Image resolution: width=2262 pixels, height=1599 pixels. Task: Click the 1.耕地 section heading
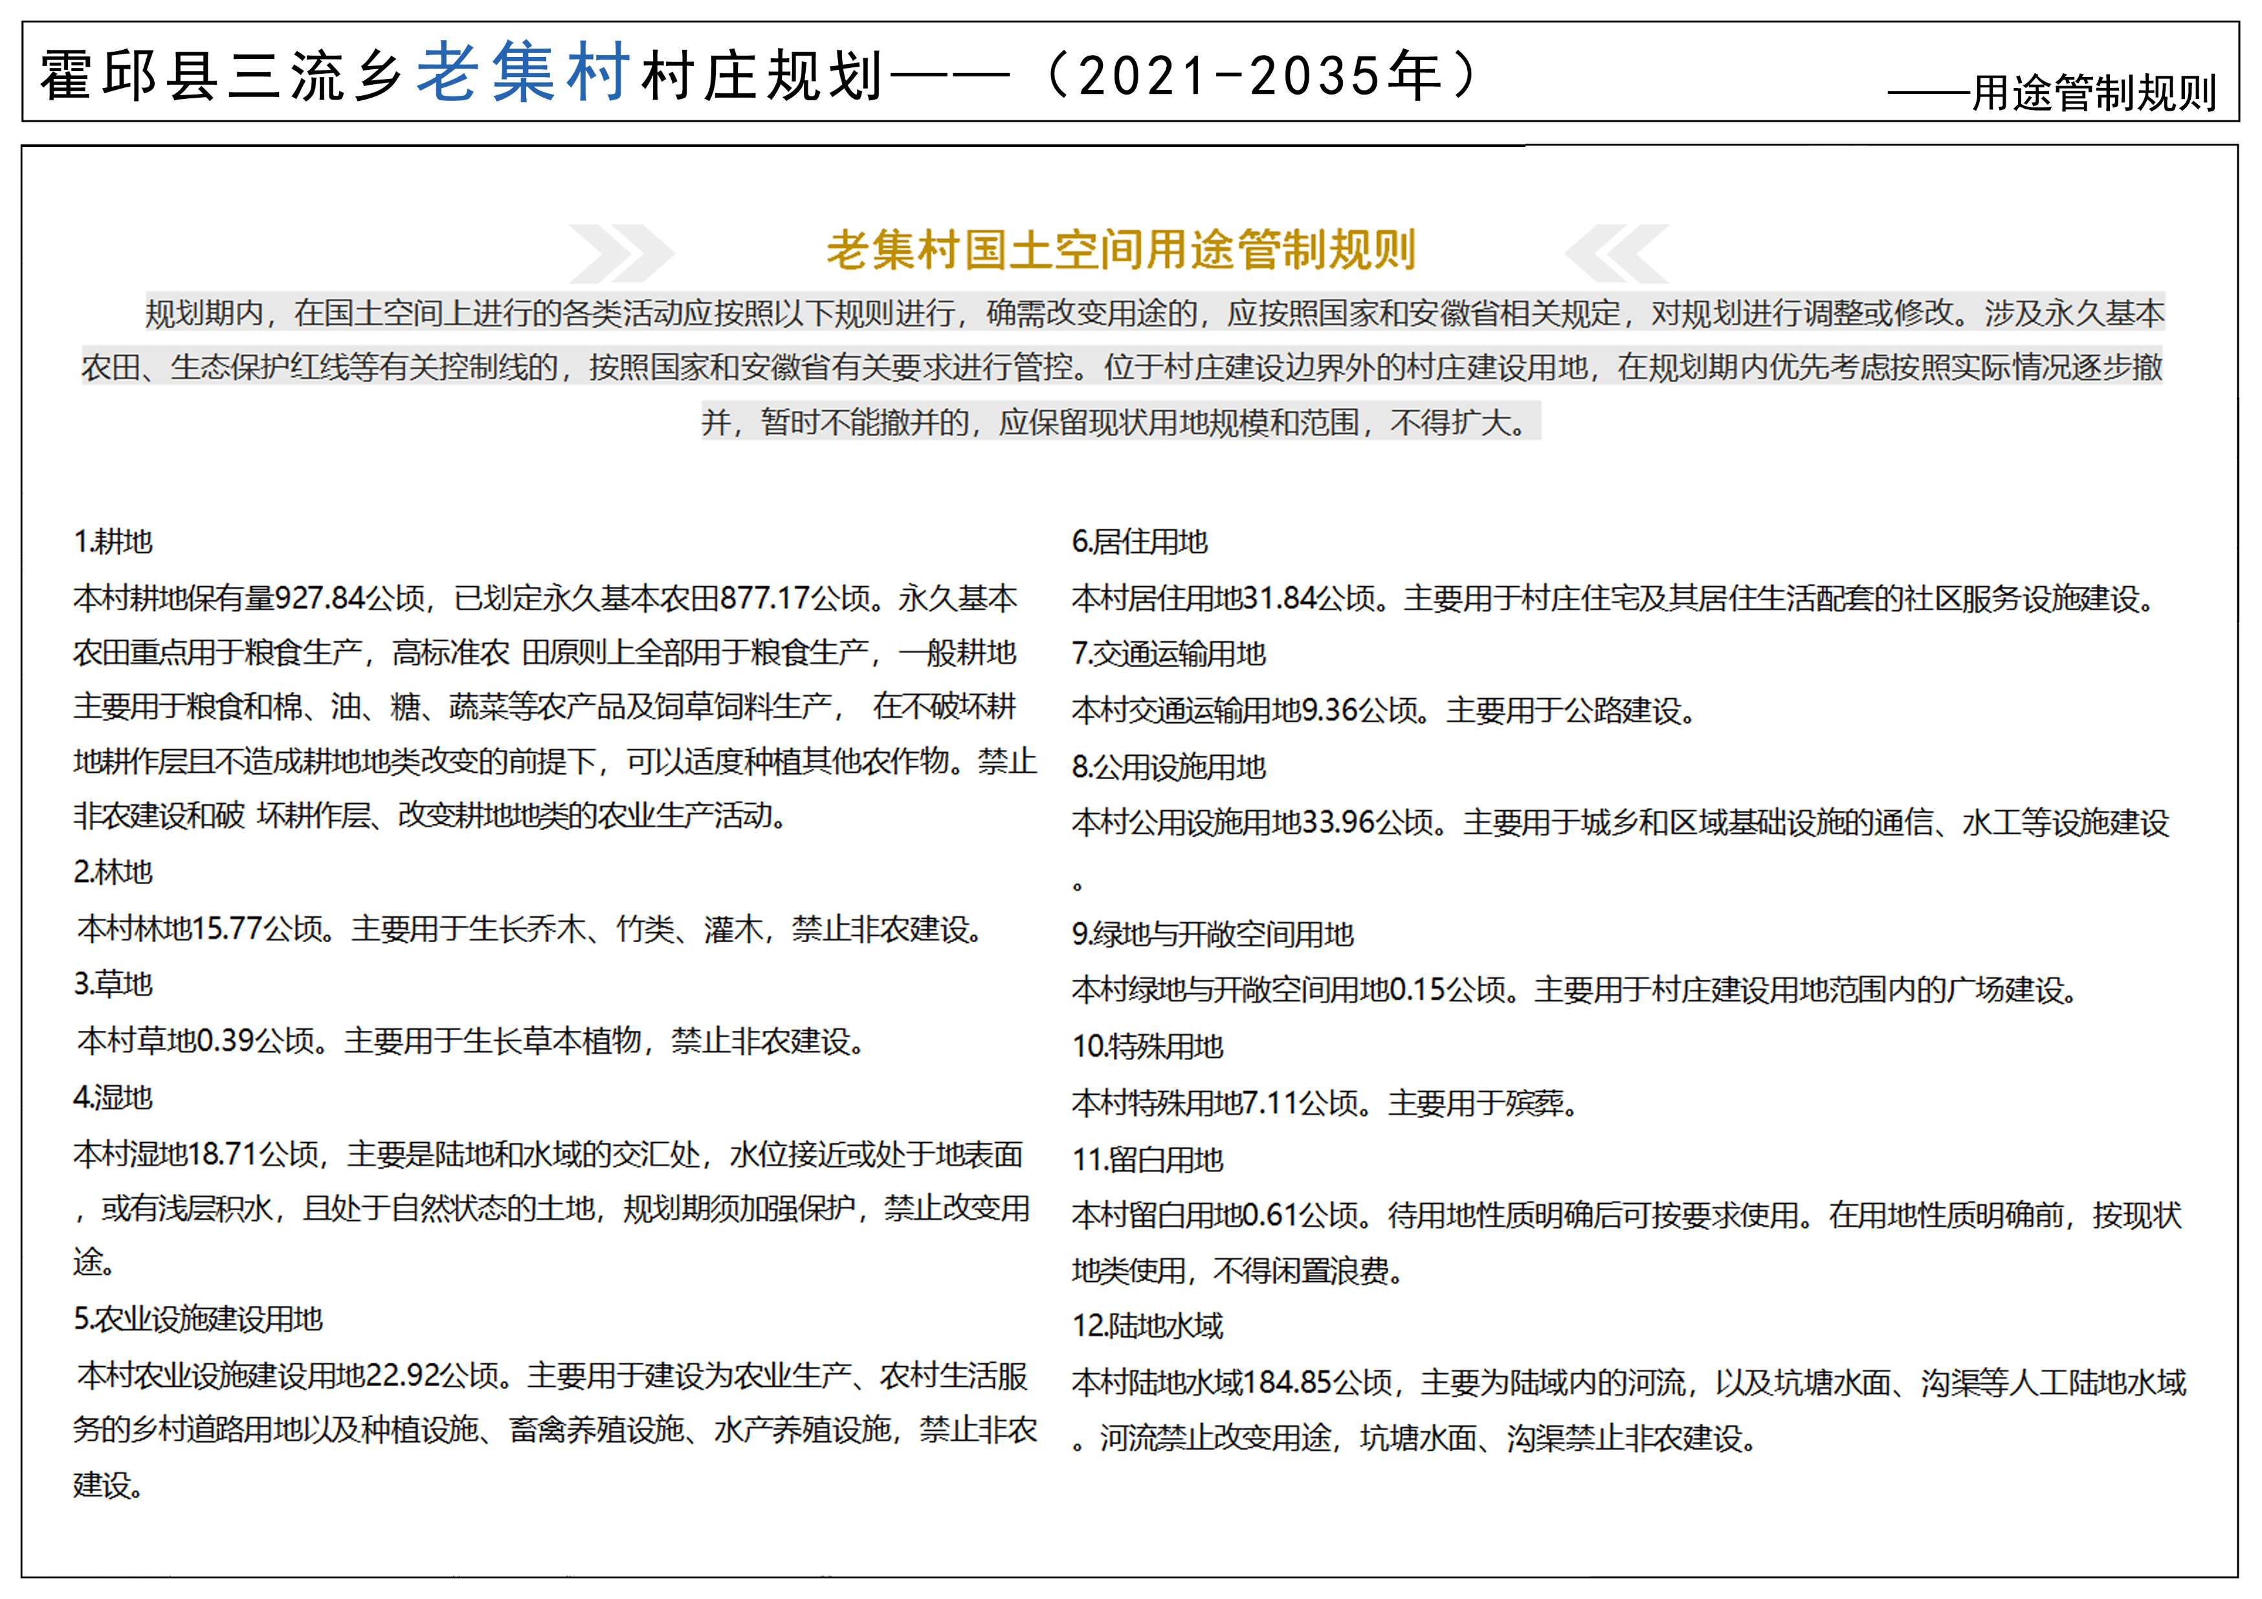(x=113, y=542)
